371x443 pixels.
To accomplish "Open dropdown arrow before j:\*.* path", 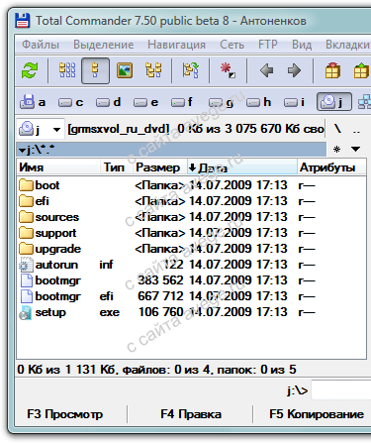I will pyautogui.click(x=22, y=151).
